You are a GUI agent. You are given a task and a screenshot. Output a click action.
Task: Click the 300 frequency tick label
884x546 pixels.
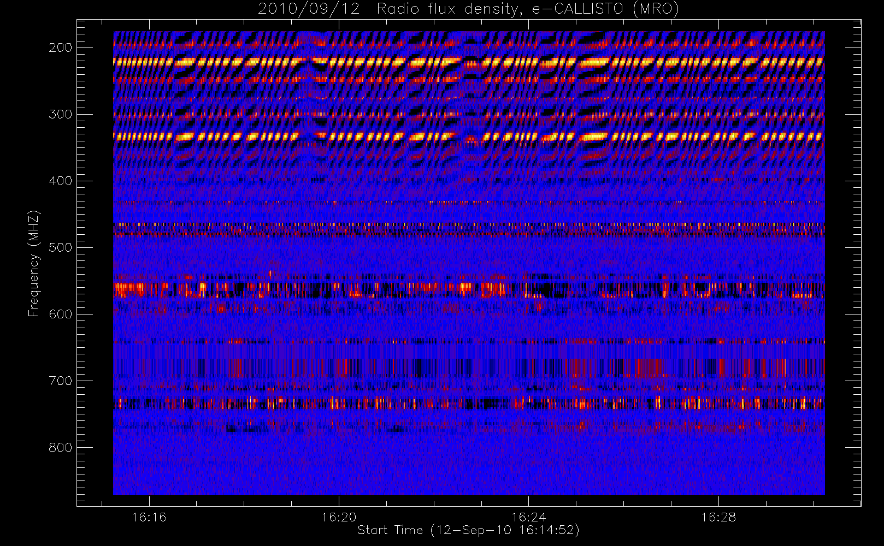click(x=61, y=114)
